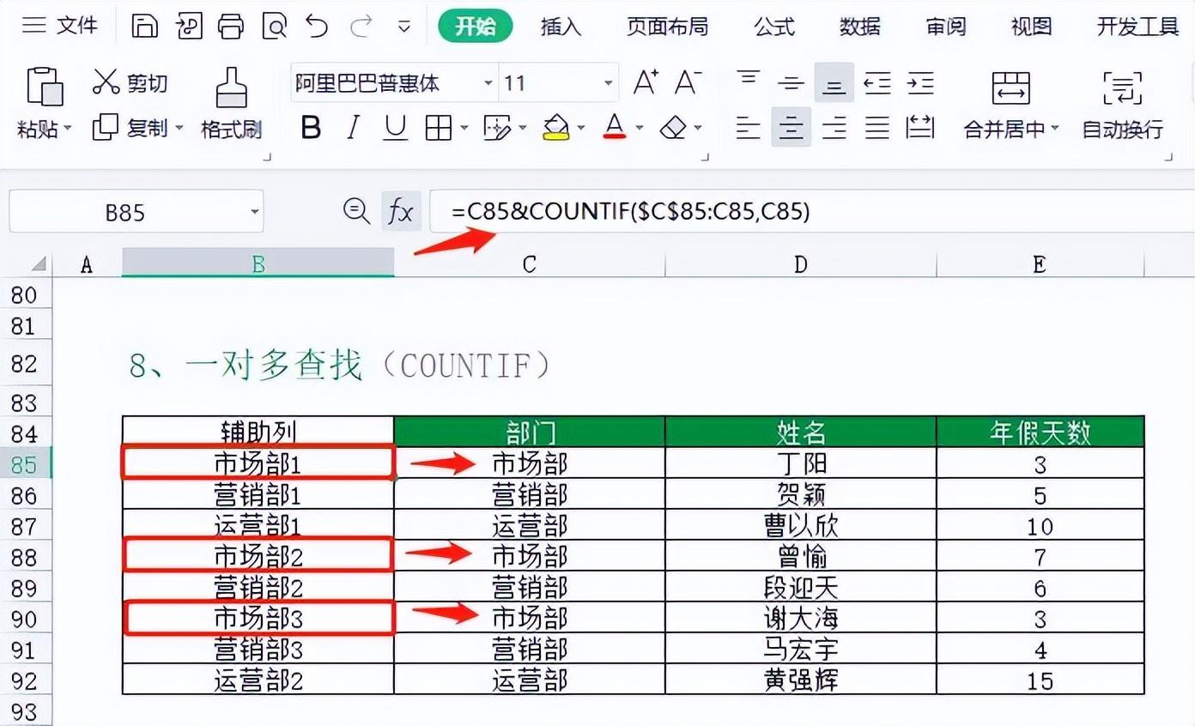
Task: Click 复制 copy button
Action: (130, 128)
